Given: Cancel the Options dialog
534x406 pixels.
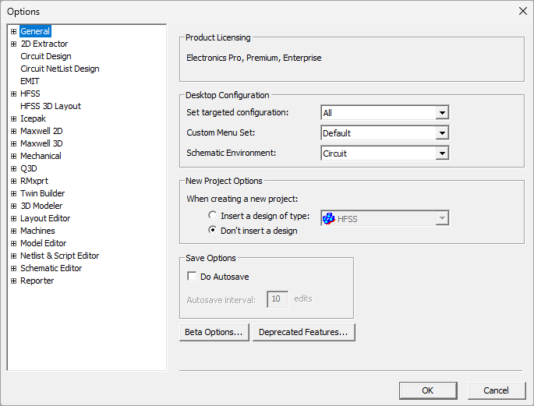Looking at the screenshot, I should (x=497, y=390).
